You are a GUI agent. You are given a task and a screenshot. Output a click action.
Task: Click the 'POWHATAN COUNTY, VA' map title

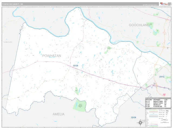[12, 4]
